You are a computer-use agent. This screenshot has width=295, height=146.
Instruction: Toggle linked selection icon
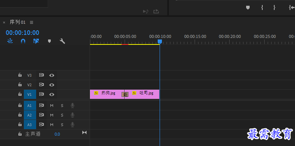coord(36,41)
